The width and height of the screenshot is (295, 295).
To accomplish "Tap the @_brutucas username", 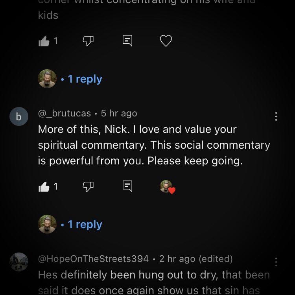I will point(65,113).
